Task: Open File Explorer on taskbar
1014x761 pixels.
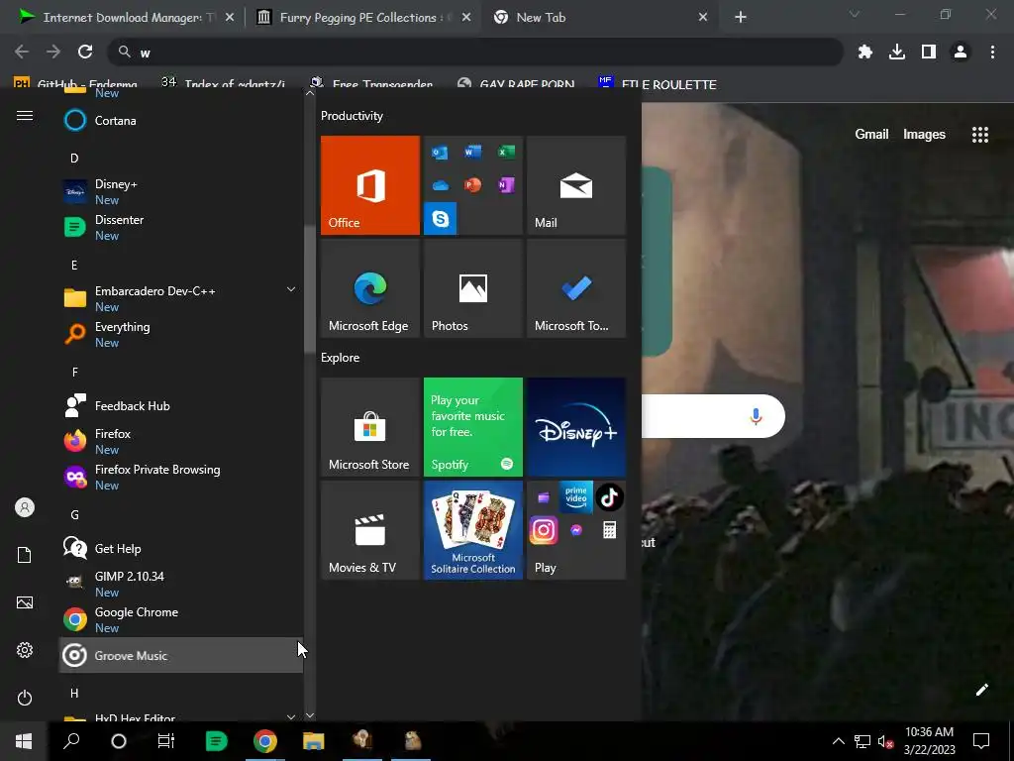Action: (314, 741)
